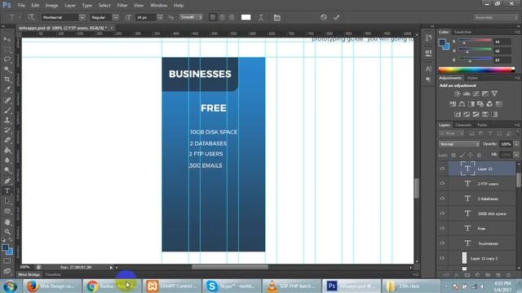Select the Healing Brush tool

7,100
